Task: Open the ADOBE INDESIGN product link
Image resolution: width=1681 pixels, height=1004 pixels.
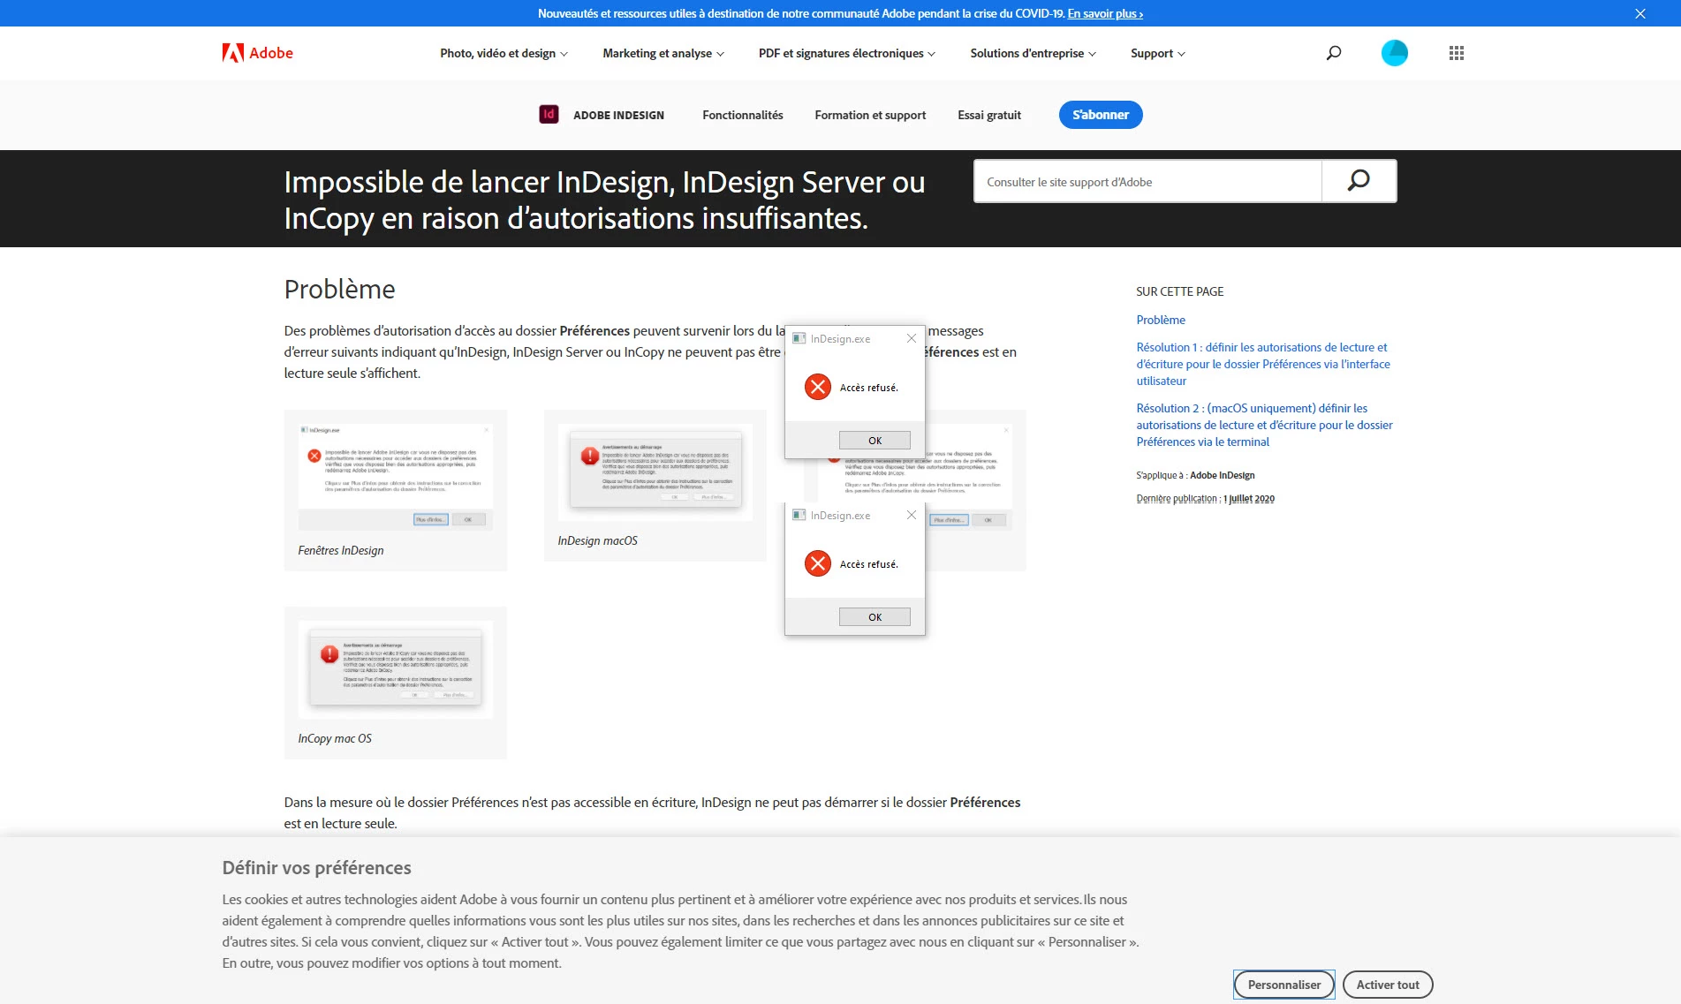Action: tap(618, 115)
